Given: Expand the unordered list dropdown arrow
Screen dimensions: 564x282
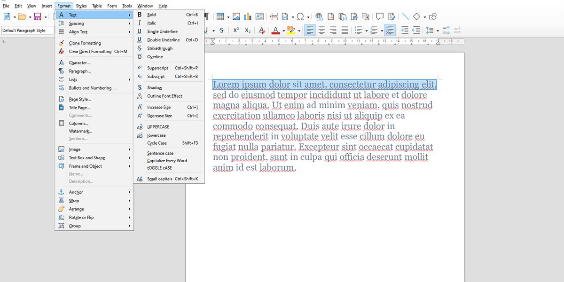Looking at the screenshot, I should pyautogui.click(x=366, y=30).
